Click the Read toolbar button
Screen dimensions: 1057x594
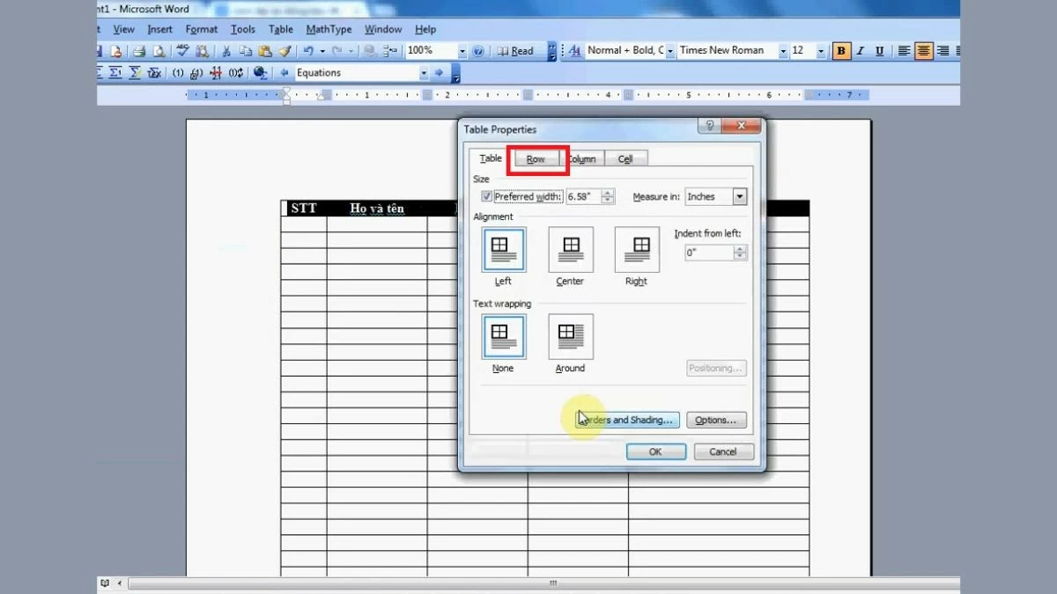tap(520, 50)
